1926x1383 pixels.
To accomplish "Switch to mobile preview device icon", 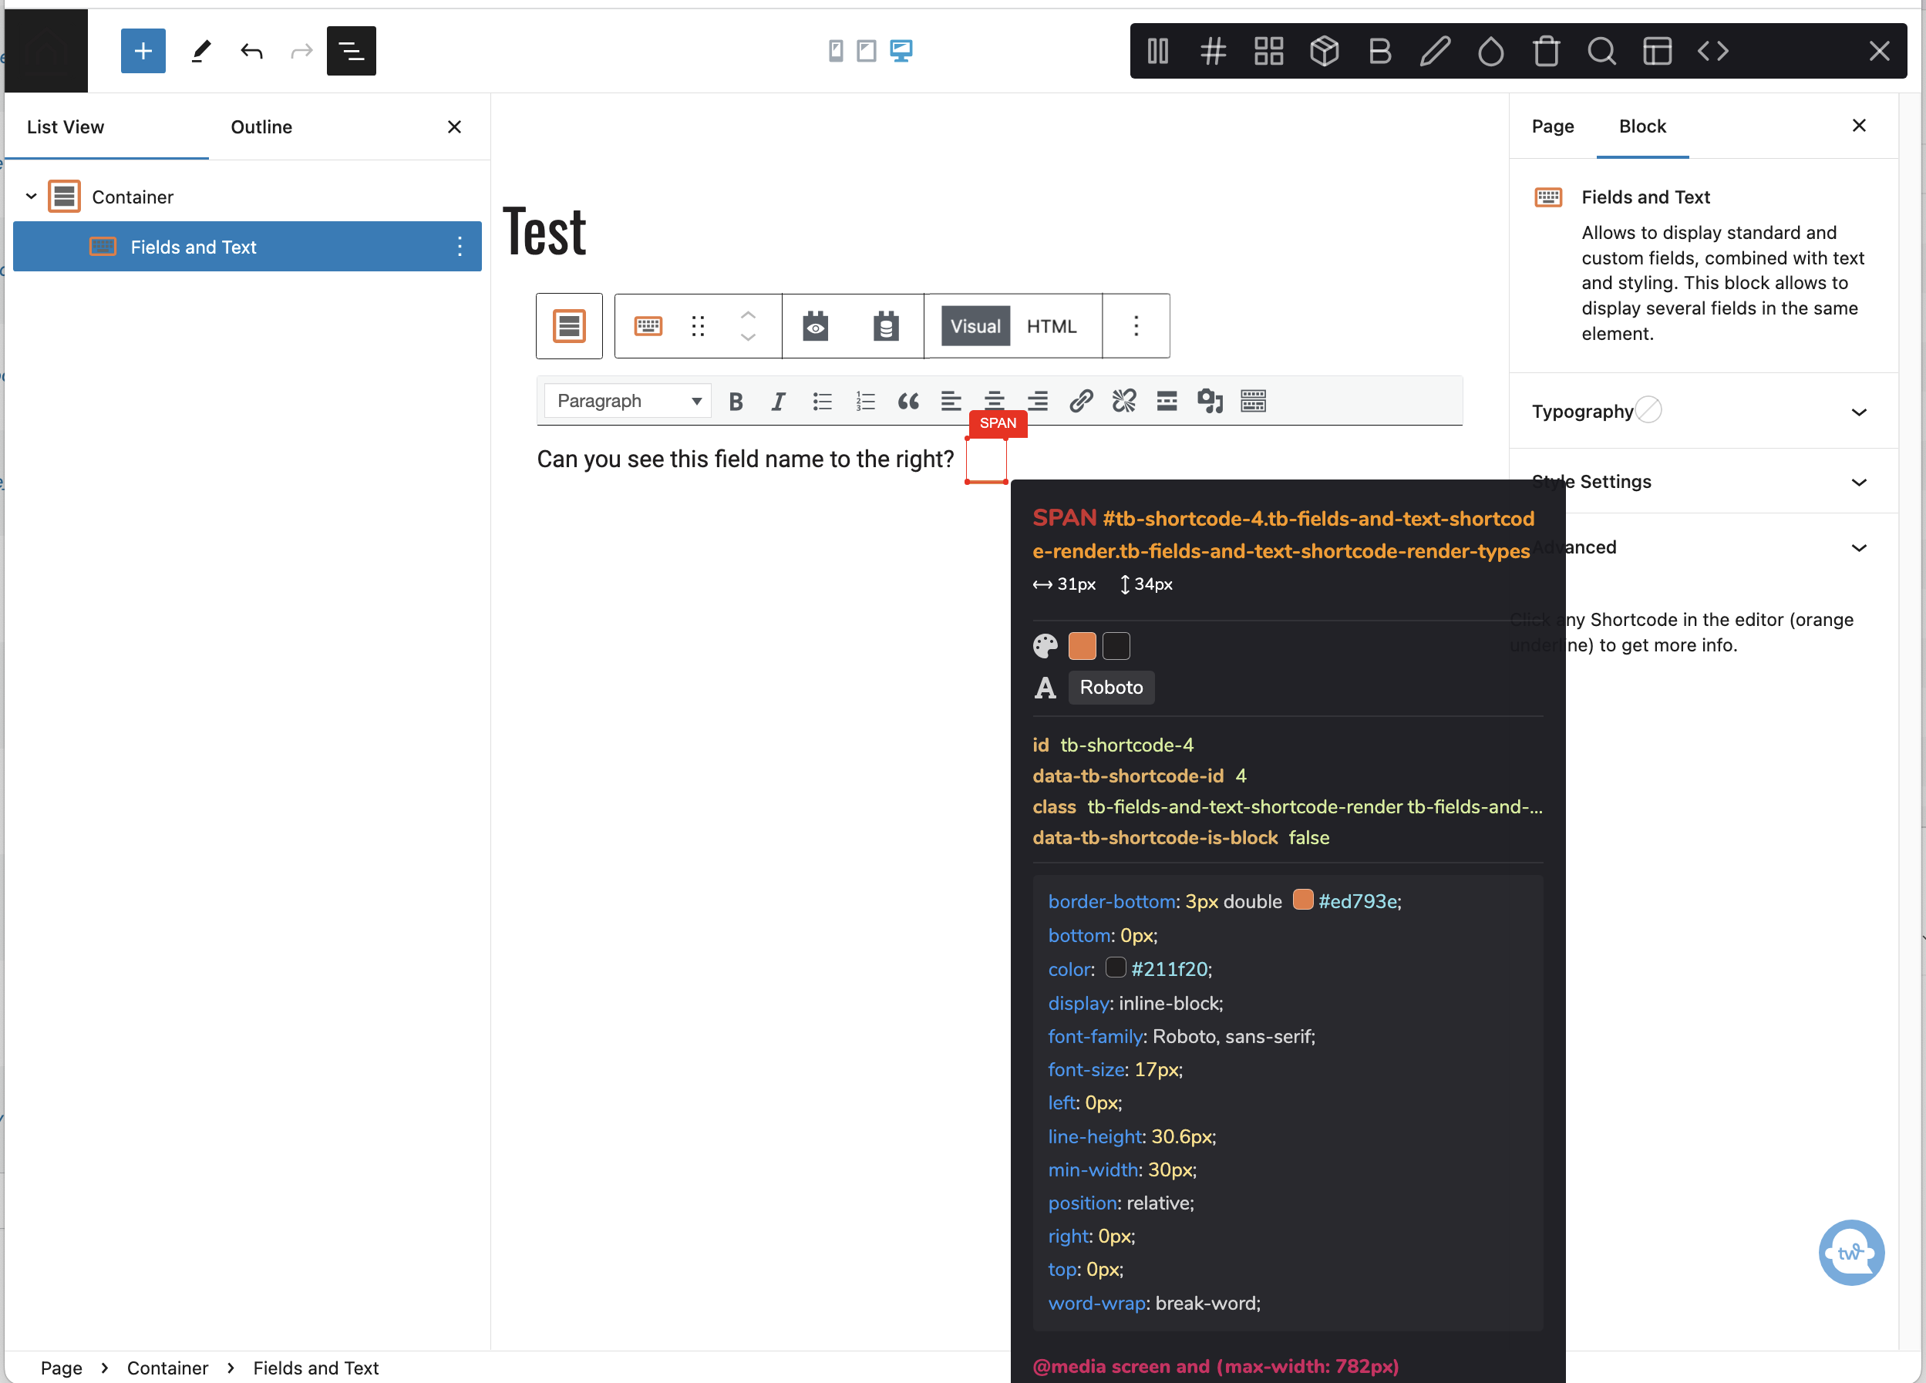I will coord(836,51).
